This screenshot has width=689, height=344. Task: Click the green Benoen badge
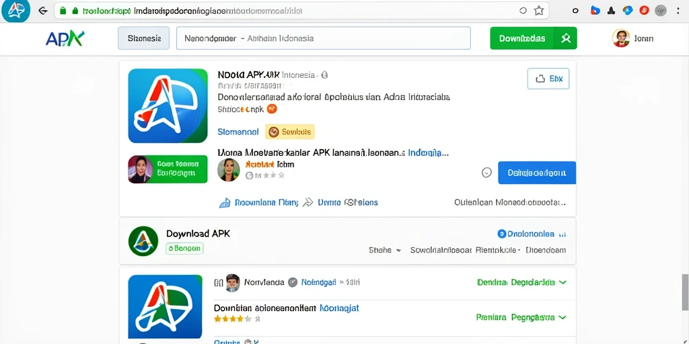pyautogui.click(x=184, y=249)
